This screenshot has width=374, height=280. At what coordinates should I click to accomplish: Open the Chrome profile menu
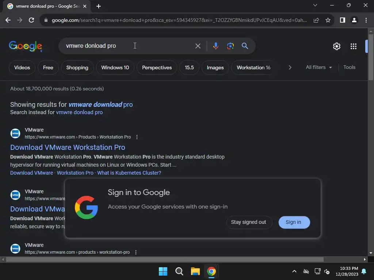(x=354, y=20)
